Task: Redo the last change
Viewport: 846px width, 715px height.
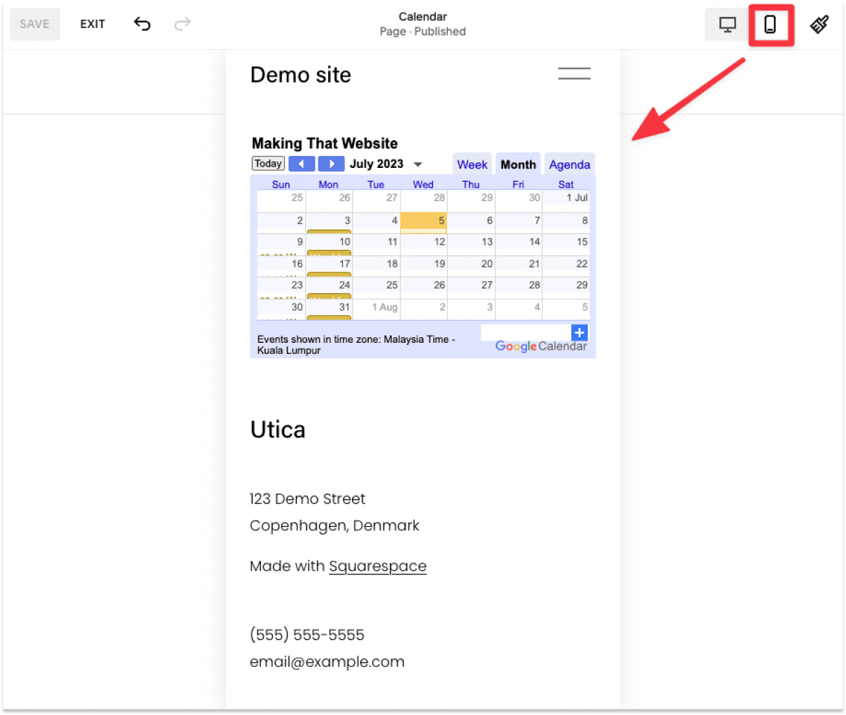Action: (182, 24)
